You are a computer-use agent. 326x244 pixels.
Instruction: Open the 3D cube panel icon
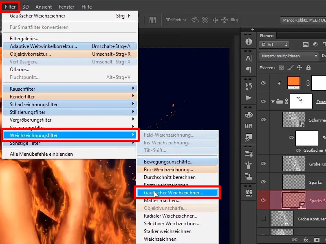coord(249,193)
